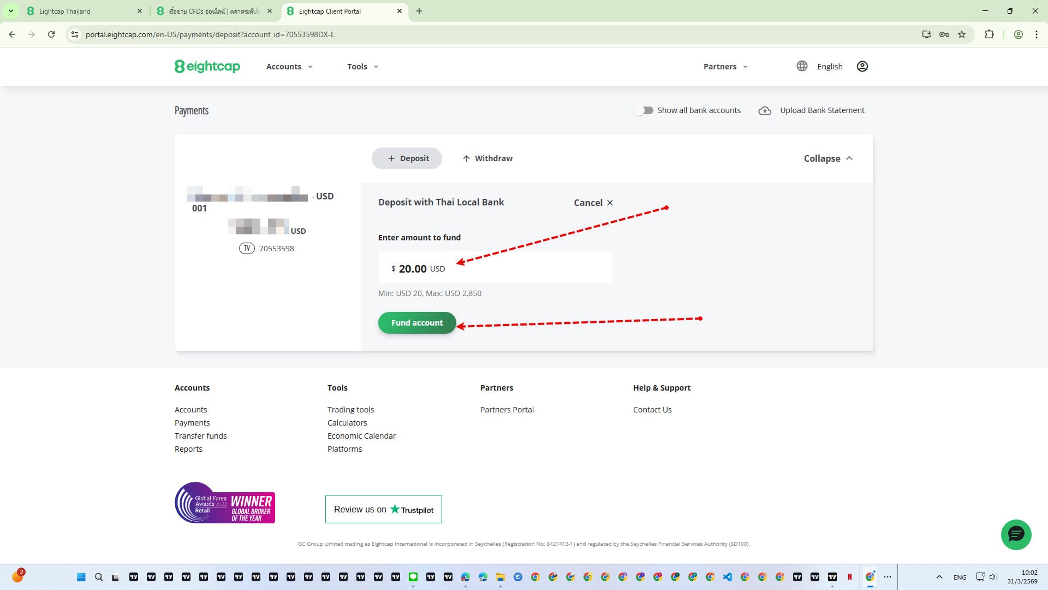Click the Upload Bank Statement cloud icon
Screen dimensions: 1048x590
click(x=765, y=110)
